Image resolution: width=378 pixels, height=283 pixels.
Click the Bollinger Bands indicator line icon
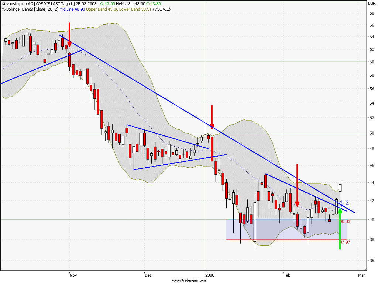tap(4, 9)
